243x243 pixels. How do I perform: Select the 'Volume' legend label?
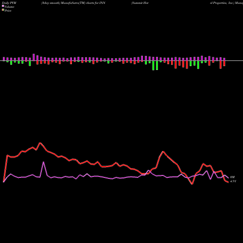pyautogui.click(x=9, y=7)
